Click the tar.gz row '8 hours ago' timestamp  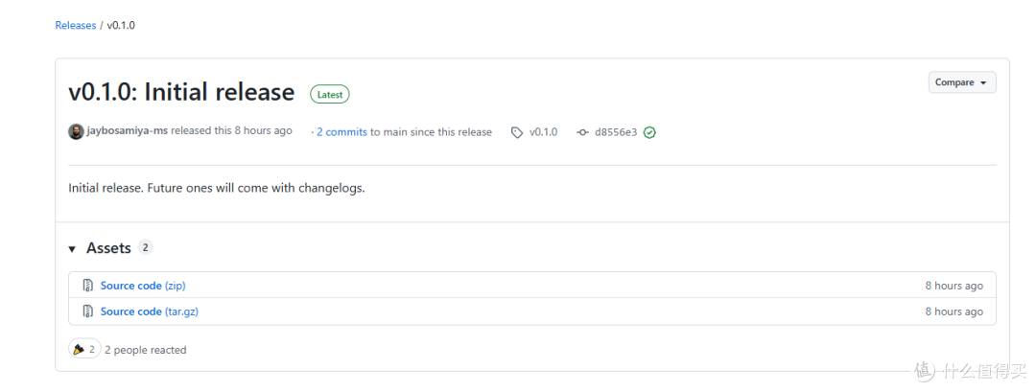pos(954,311)
